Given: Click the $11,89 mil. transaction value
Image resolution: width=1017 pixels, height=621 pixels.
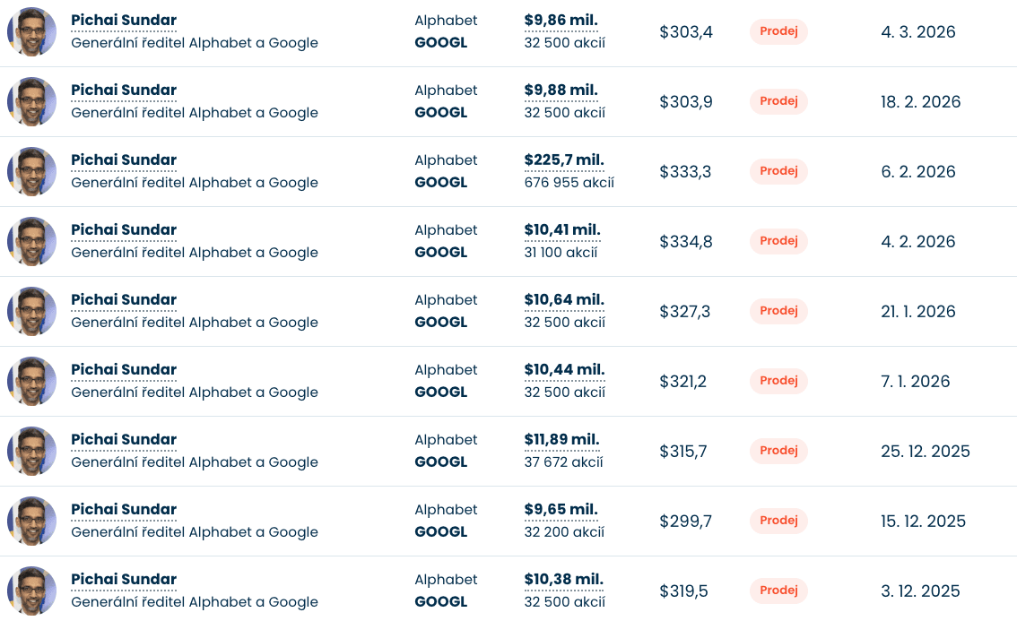Looking at the screenshot, I should (562, 440).
